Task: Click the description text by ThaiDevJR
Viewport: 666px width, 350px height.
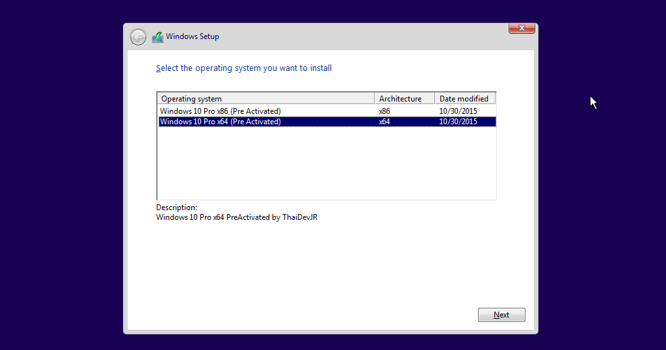Action: coord(237,217)
